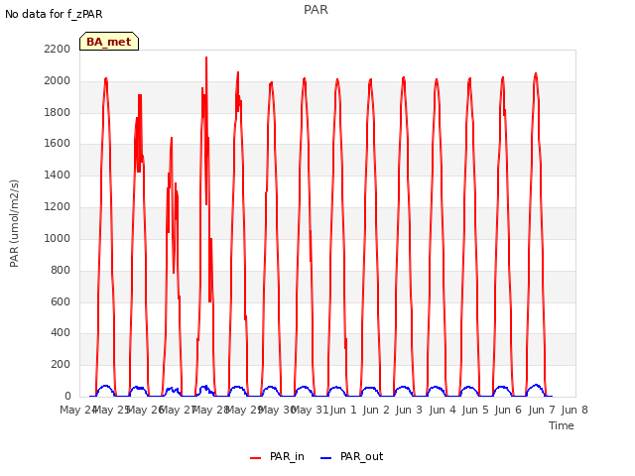Click the 'No data for f_zPAR' message
Screen dimensions: 635x476
click(x=54, y=14)
